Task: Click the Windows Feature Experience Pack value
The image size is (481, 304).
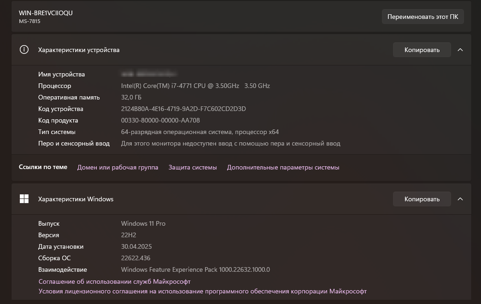Action: pos(195,269)
